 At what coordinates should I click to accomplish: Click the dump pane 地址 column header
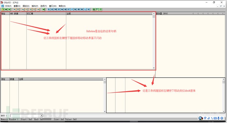click(5, 79)
